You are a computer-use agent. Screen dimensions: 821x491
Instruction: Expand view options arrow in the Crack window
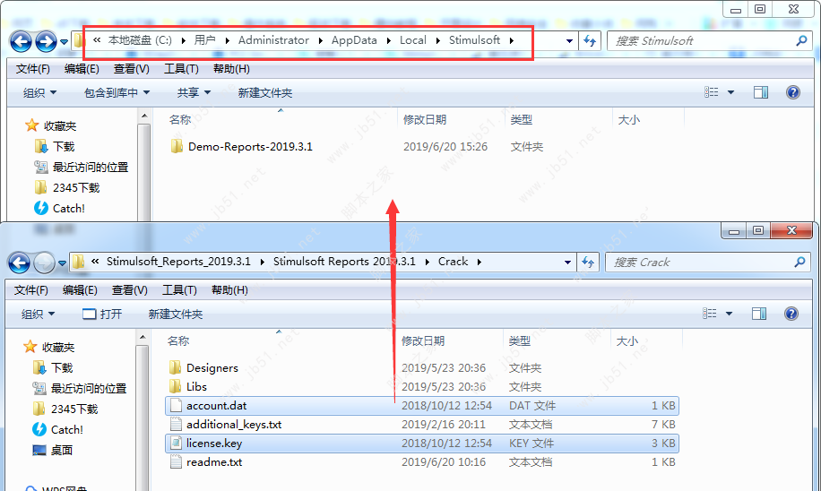point(729,314)
